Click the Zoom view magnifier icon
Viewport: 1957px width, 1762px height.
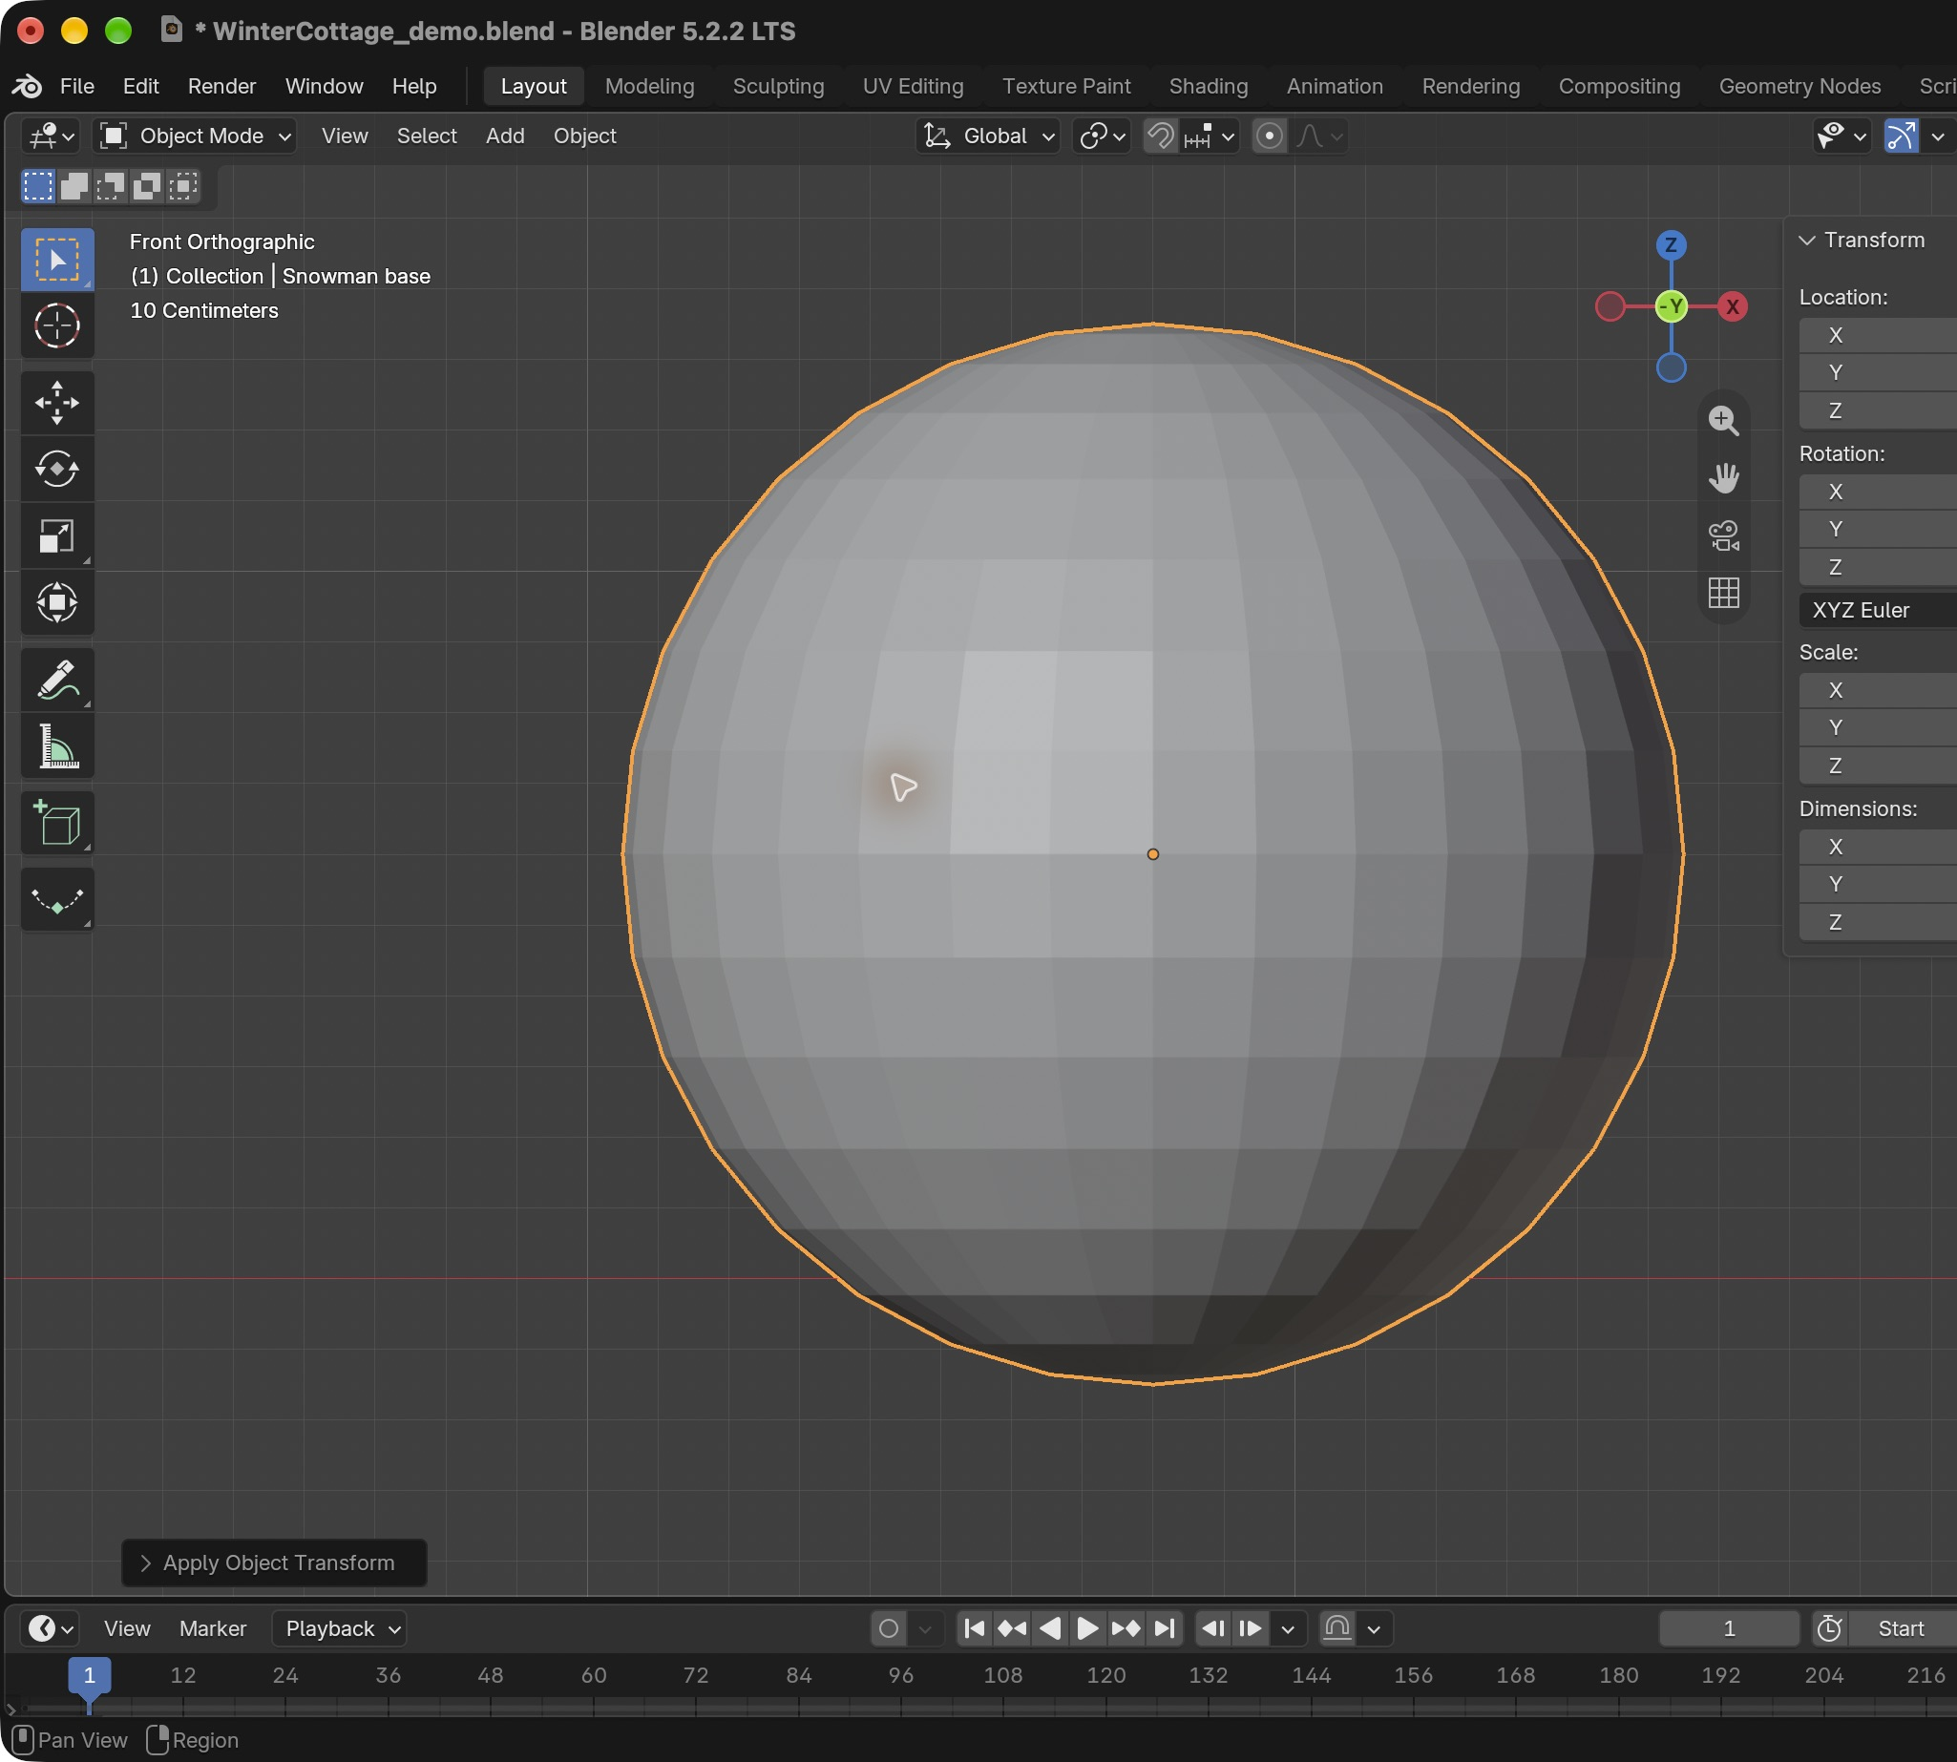[x=1724, y=420]
